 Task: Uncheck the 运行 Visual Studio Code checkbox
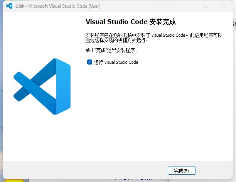(x=89, y=62)
